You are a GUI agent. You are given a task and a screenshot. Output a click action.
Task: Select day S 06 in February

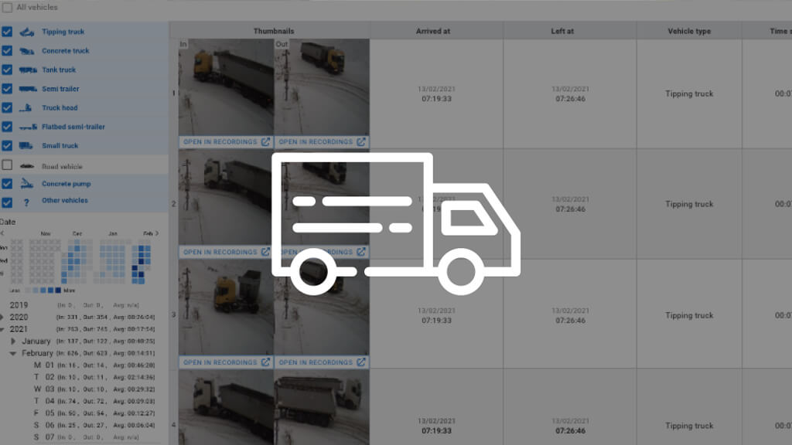pos(94,426)
